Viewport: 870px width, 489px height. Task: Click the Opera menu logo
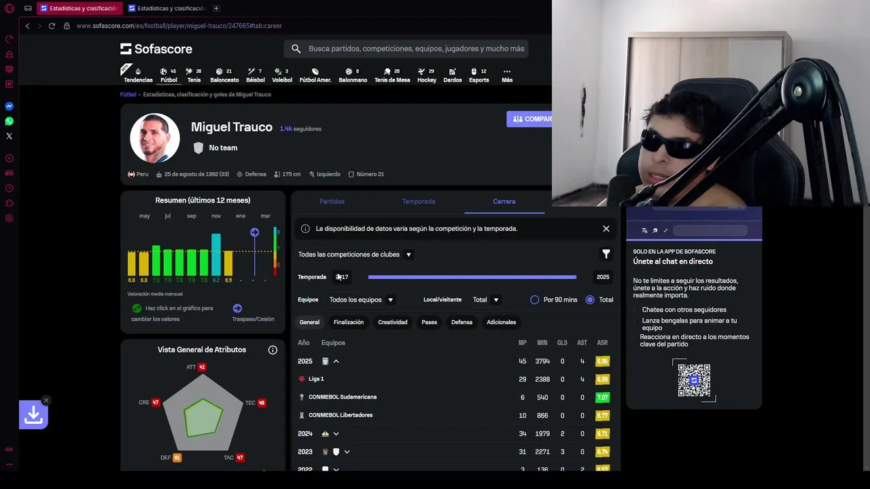point(10,8)
